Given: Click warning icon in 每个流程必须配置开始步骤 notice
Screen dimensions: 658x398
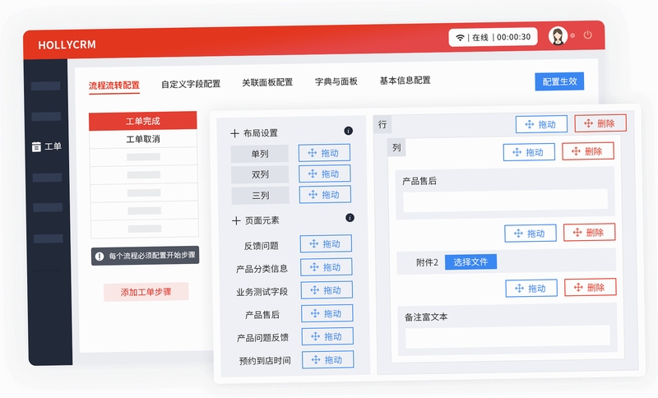Looking at the screenshot, I should coord(100,257).
